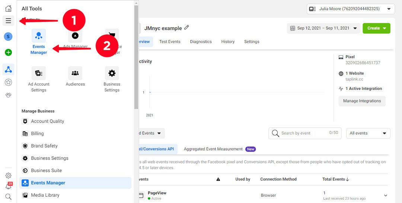The height and width of the screenshot is (203, 402).
Task: Click the Used by column header
Action: click(x=243, y=179)
